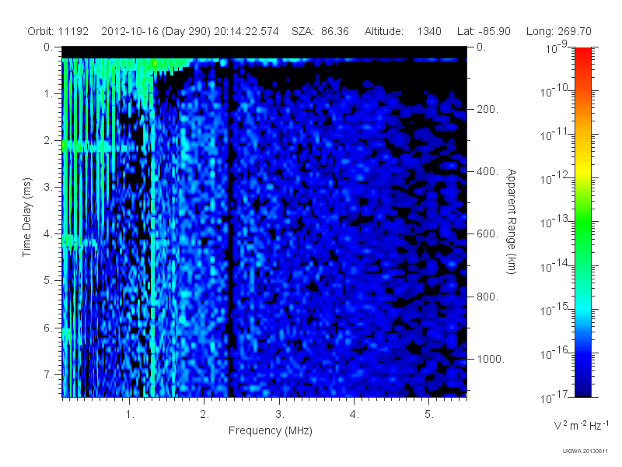The image size is (622, 467).
Task: Click the 'Altitude: 1340' header value
Action: 403,31
